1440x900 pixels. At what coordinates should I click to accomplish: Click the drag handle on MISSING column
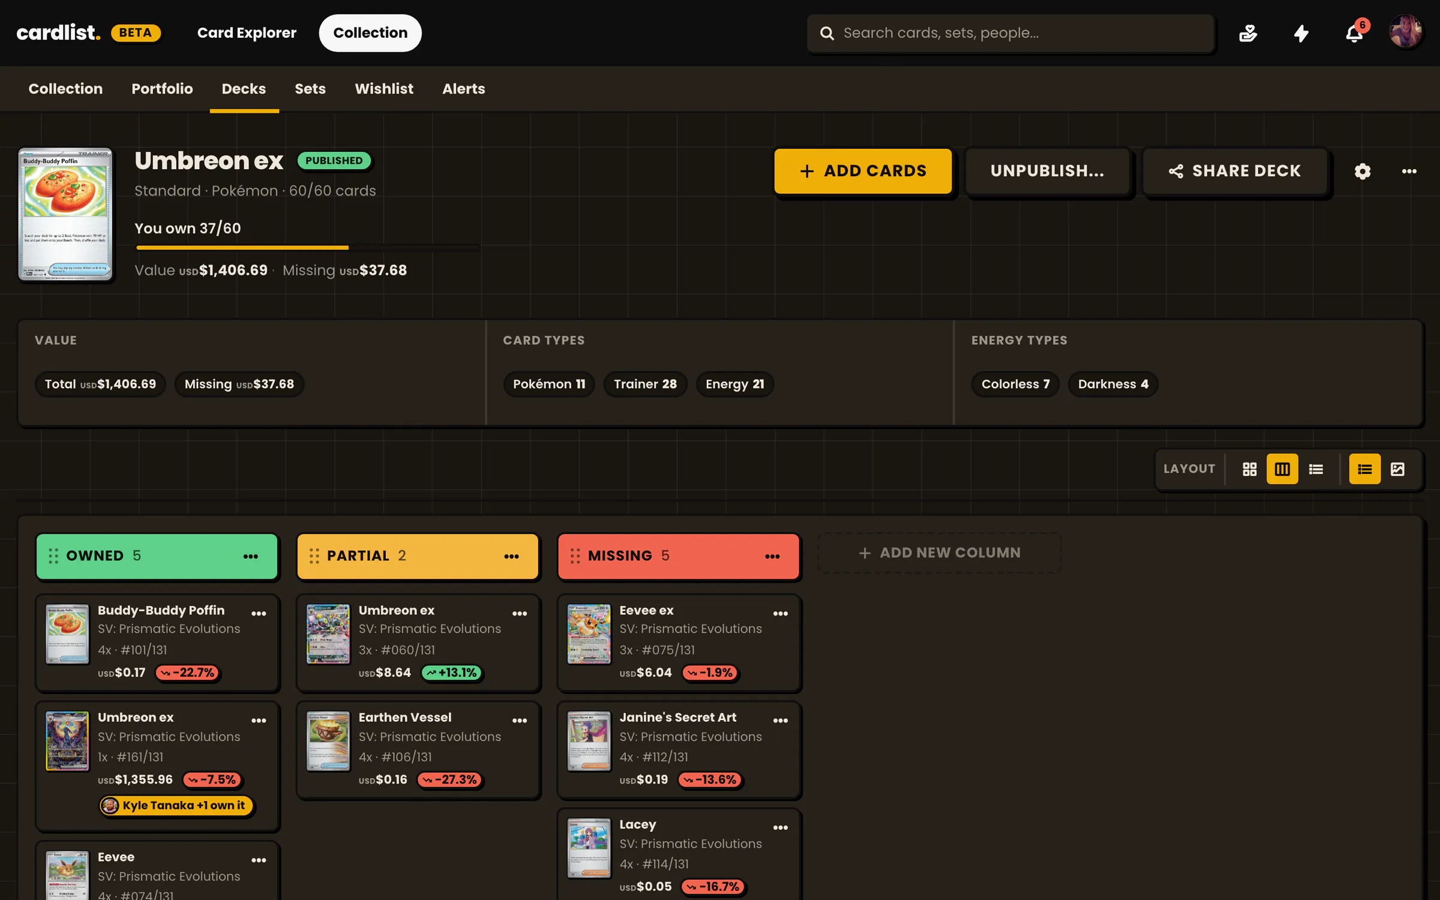coord(575,556)
